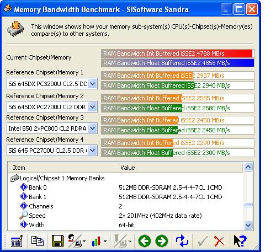Screen dimensions: 276x252
Task: Click the copy-to-clipboard icon in the toolbar
Action: pyautogui.click(x=38, y=241)
